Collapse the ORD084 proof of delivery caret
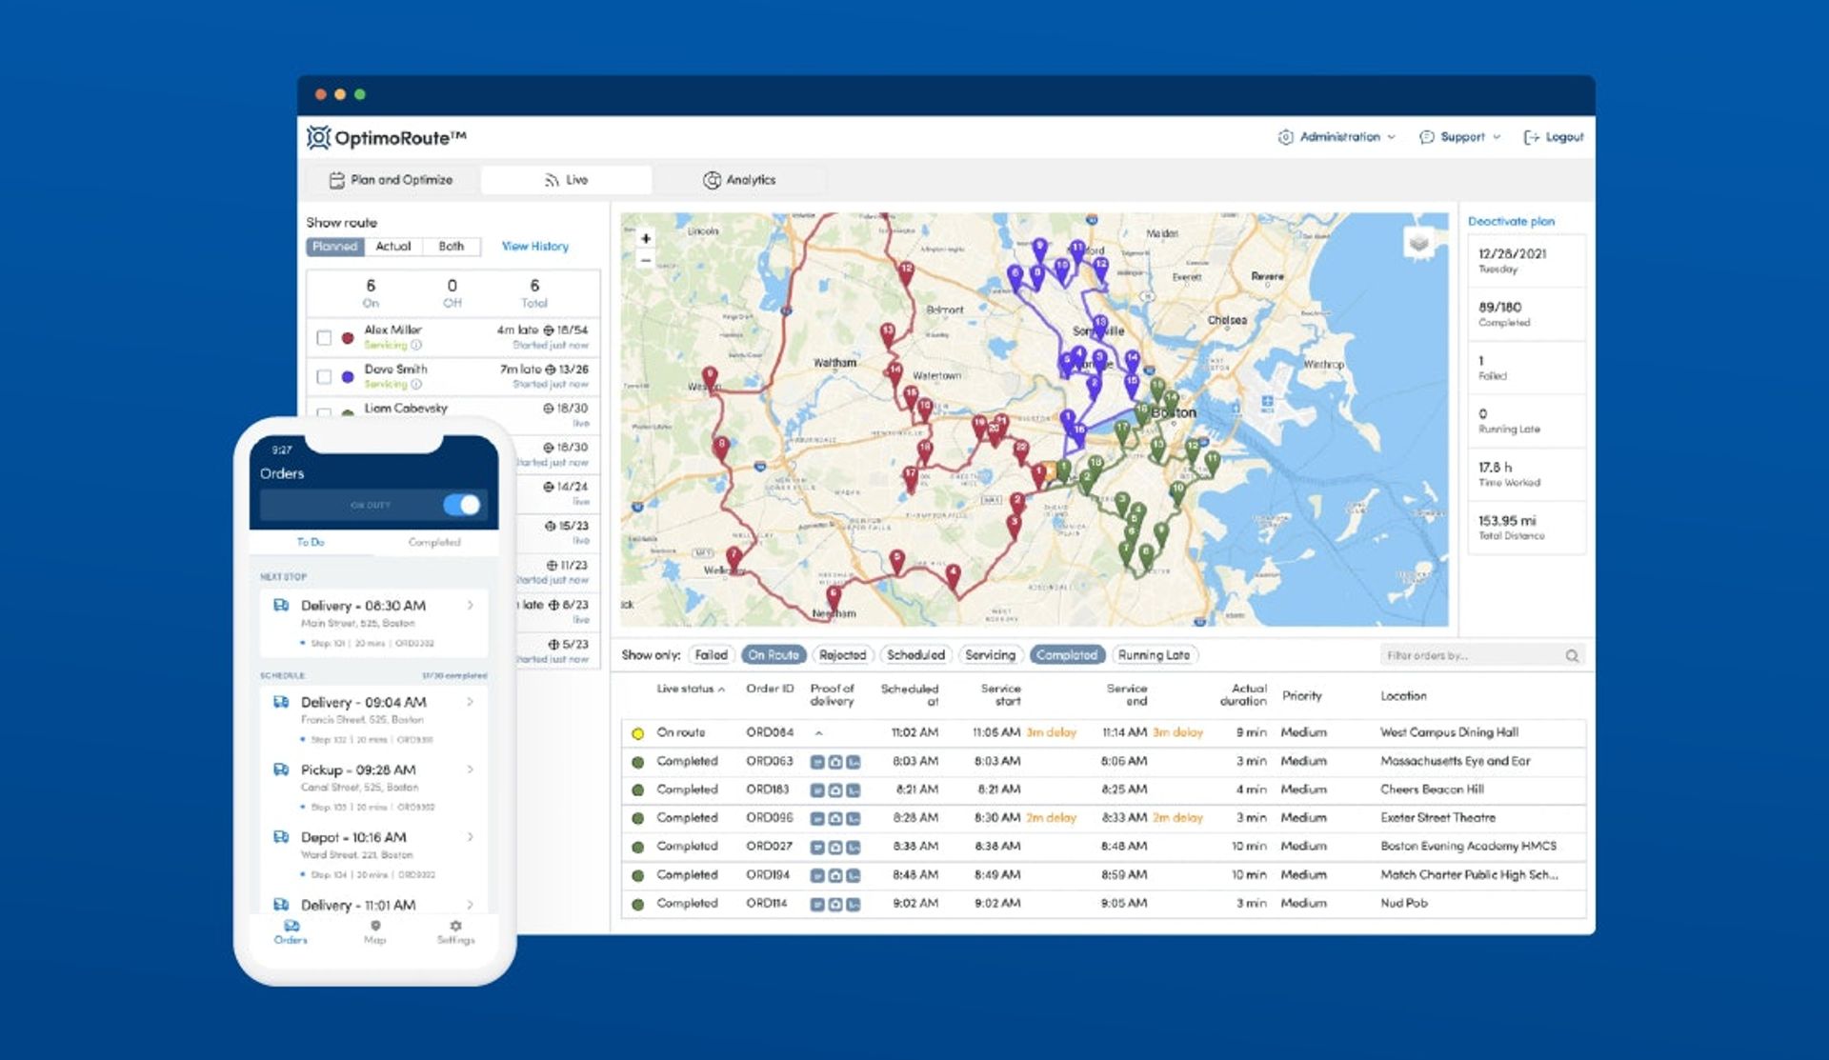 pyautogui.click(x=818, y=733)
